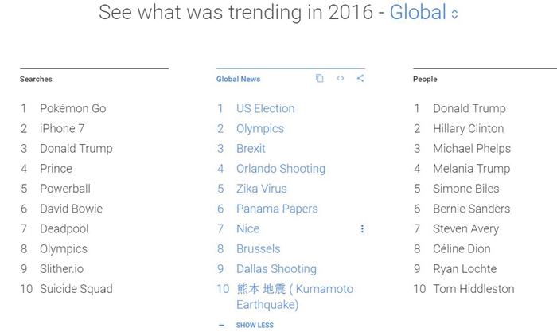Collapse list with Show Less
557x332 pixels.
(x=255, y=325)
